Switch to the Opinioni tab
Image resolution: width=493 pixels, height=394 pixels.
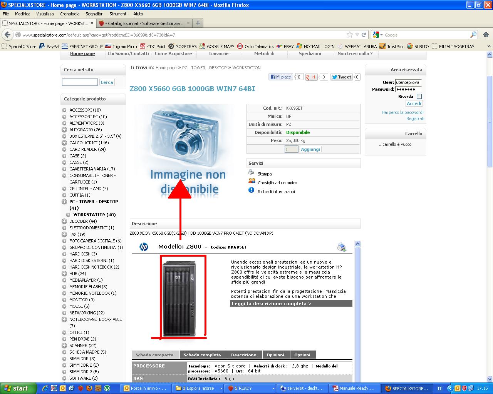pos(275,355)
